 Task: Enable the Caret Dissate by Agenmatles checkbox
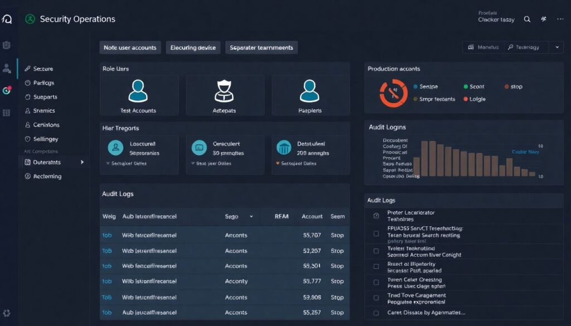coord(376,313)
